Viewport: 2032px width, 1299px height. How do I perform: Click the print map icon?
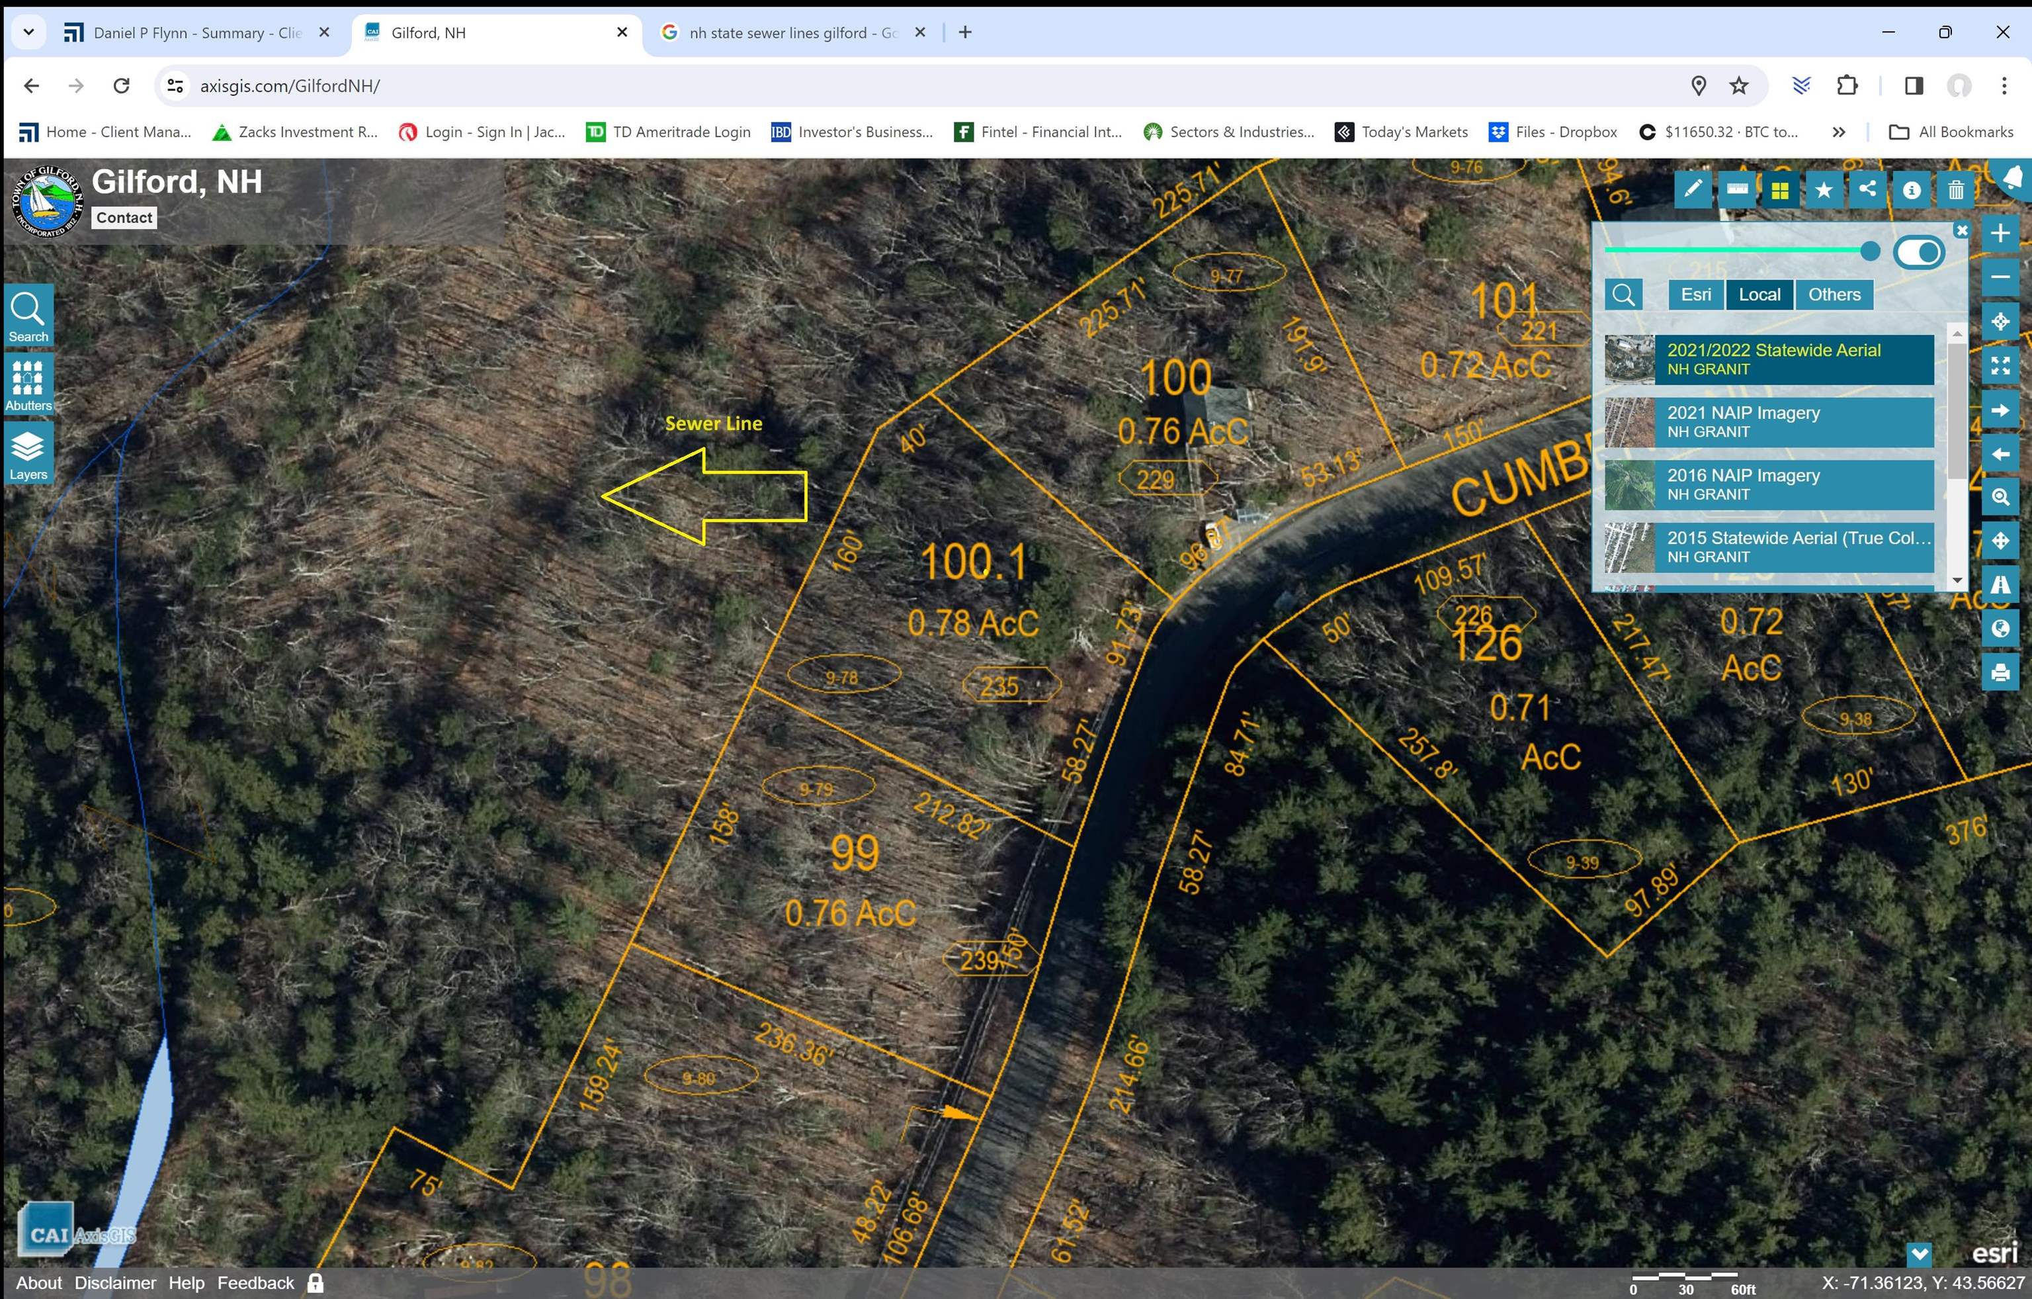pyautogui.click(x=2000, y=672)
